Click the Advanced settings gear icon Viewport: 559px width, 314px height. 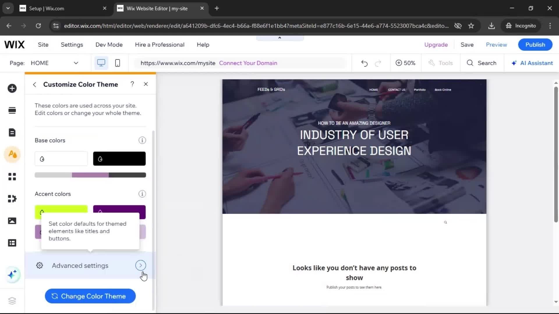[40, 265]
